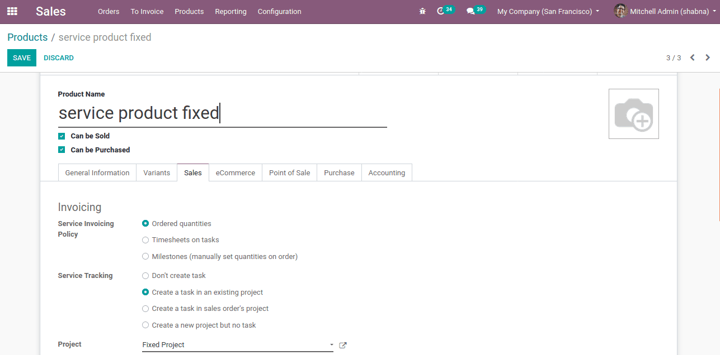Image resolution: width=720 pixels, height=355 pixels.
Task: Switch to the Sales tab
Action: click(x=193, y=172)
